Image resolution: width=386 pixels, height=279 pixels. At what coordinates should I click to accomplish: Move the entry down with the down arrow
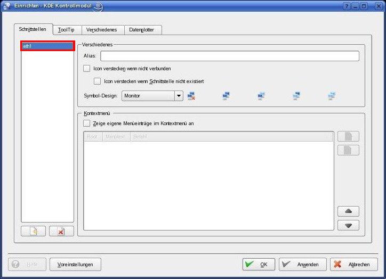(x=348, y=225)
